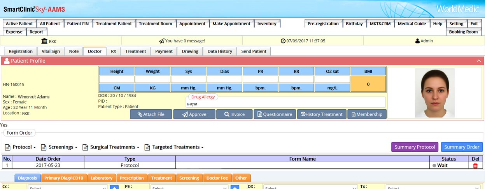Open the Protocol dropdown menu

coord(21,147)
